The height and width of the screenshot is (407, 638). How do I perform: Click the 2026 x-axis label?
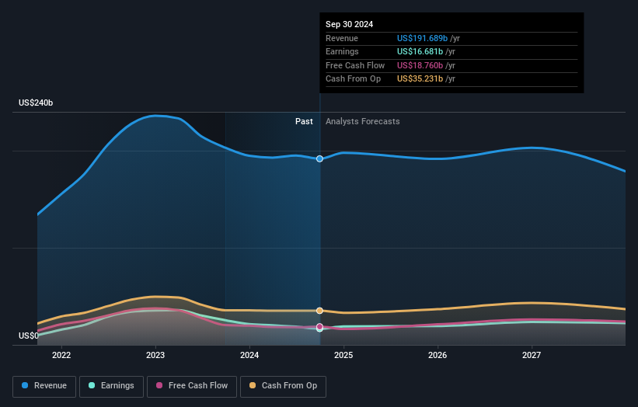438,355
